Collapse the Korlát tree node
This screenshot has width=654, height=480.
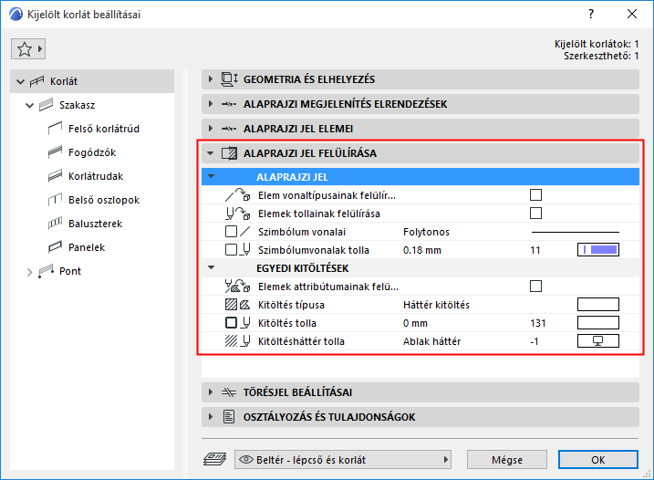point(20,81)
